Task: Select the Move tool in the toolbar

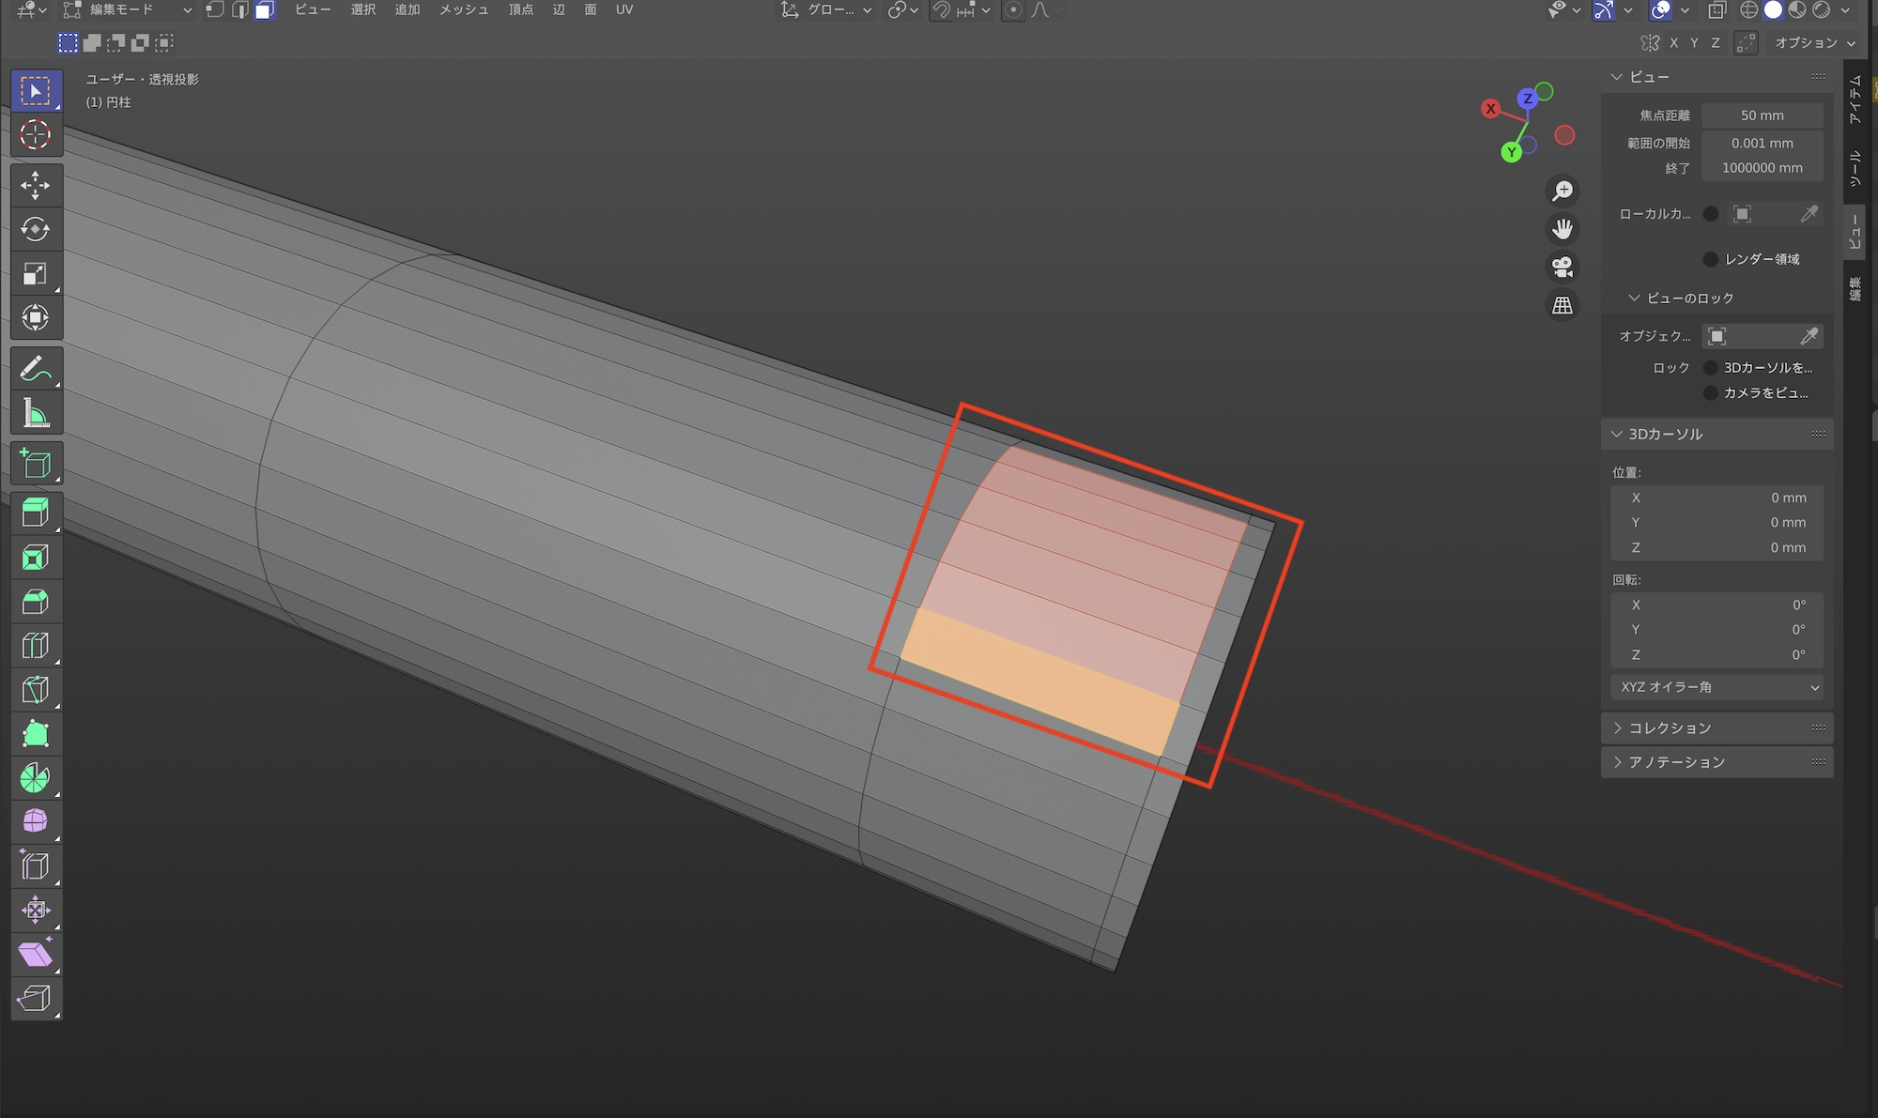Action: click(x=36, y=185)
